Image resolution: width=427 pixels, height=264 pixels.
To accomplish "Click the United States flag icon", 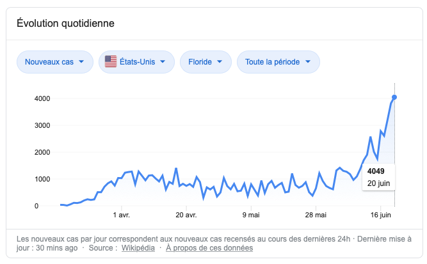I will [111, 62].
